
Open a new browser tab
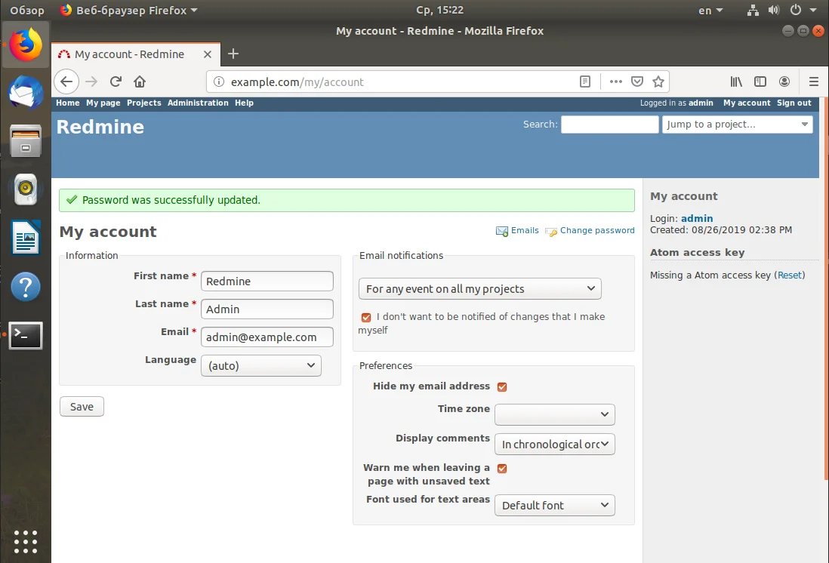(x=233, y=54)
